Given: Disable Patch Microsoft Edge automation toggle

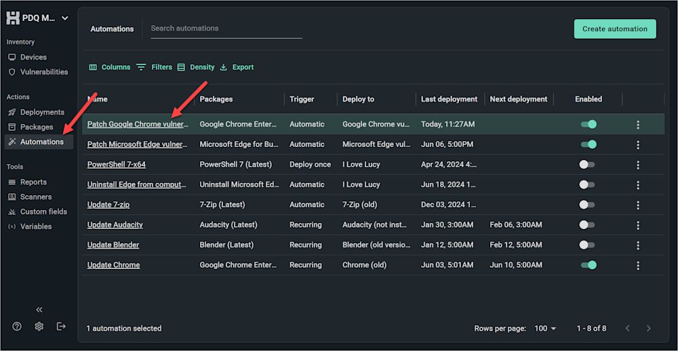Looking at the screenshot, I should click(x=589, y=144).
